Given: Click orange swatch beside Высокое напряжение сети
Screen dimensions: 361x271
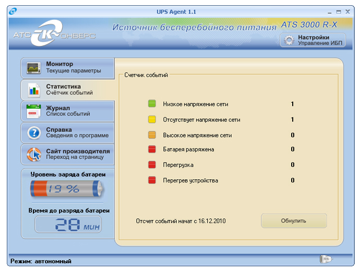Looking at the screenshot, I should coord(152,135).
